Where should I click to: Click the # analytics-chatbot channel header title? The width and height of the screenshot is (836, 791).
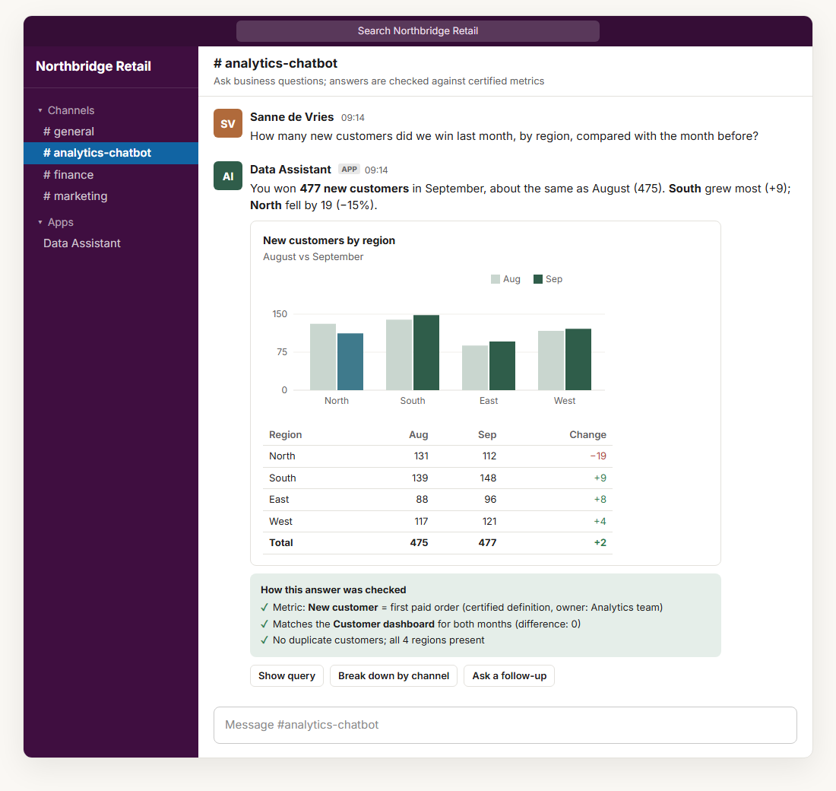tap(276, 64)
